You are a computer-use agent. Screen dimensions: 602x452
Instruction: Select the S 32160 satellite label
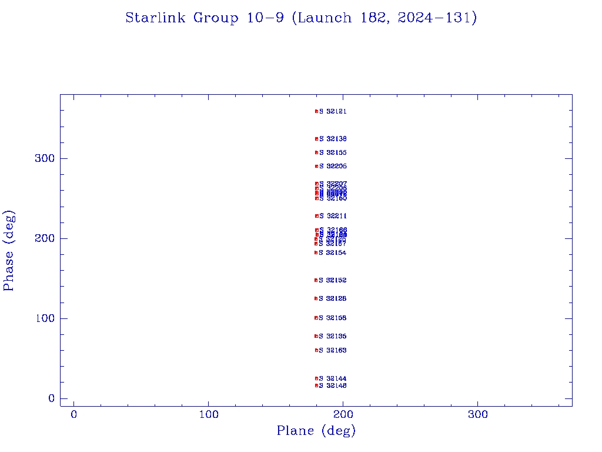pos(333,199)
